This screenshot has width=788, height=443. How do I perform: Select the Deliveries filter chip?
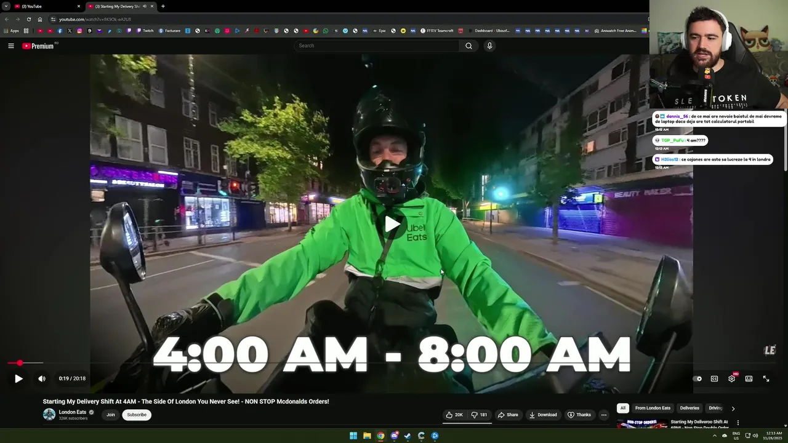689,408
